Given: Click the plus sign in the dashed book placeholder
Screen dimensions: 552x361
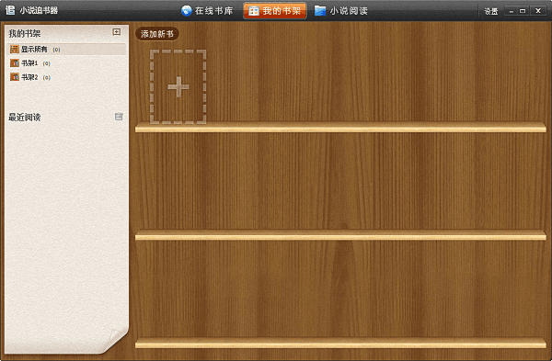Looking at the screenshot, I should point(178,87).
